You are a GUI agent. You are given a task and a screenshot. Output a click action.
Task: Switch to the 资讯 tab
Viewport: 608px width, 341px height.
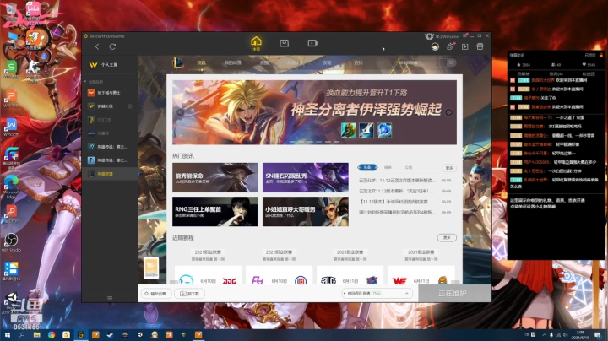(202, 62)
